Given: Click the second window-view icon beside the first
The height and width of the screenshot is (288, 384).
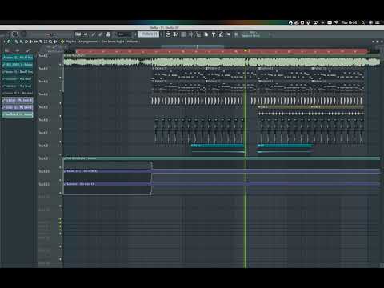Looking at the screenshot, I should 86,34.
